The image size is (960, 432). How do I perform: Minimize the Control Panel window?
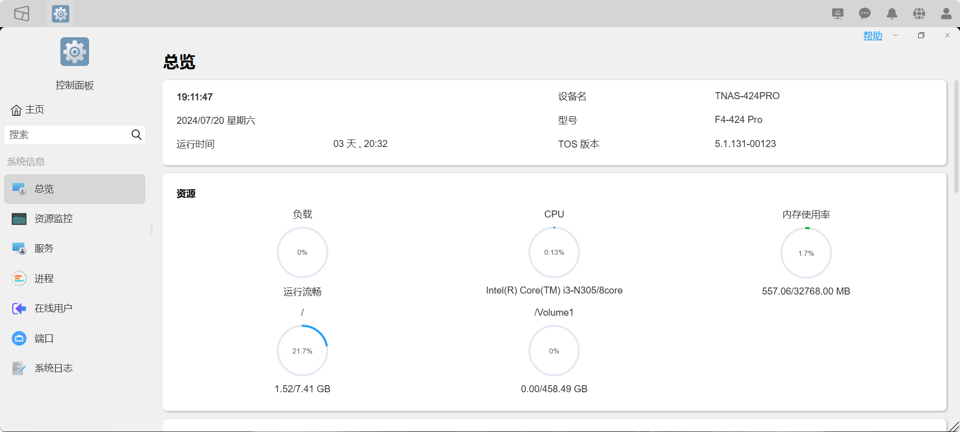(896, 35)
